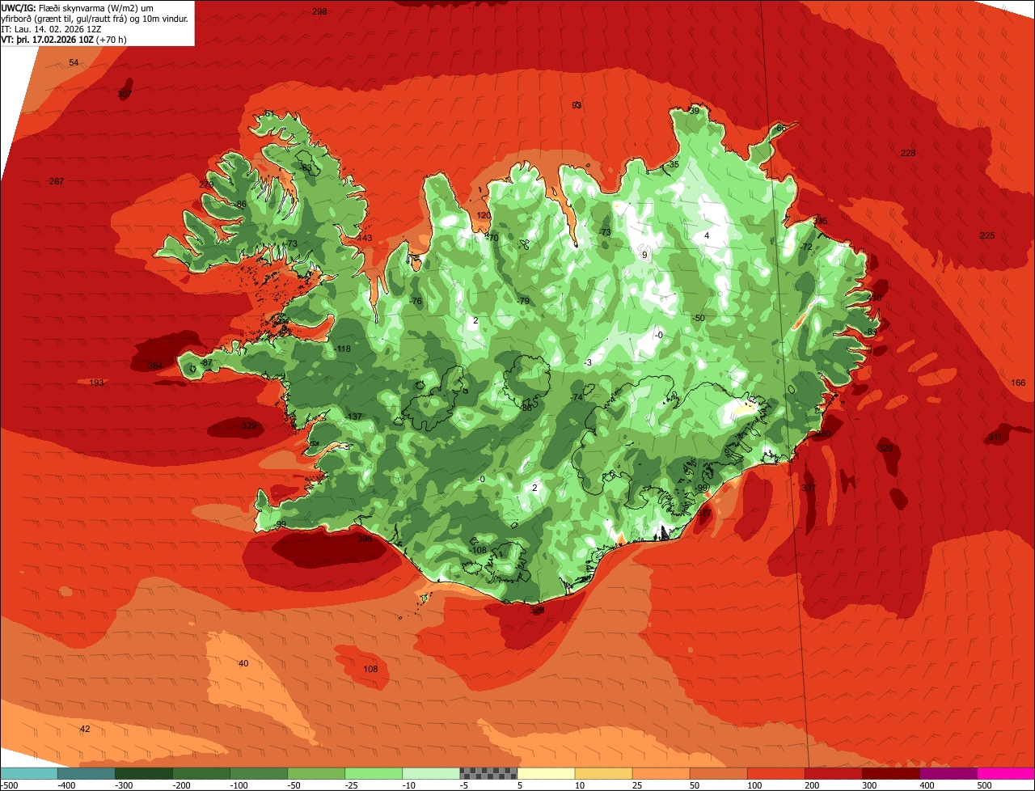
Task: Pick the green -50 to -25 legend swatch
Action: point(316,773)
